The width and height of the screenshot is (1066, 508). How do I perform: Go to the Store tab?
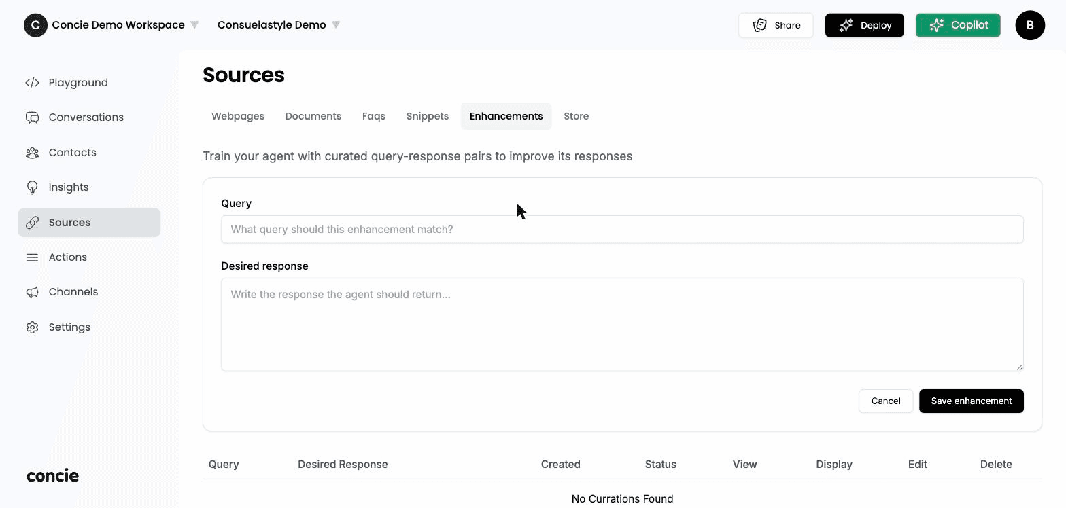click(x=577, y=116)
